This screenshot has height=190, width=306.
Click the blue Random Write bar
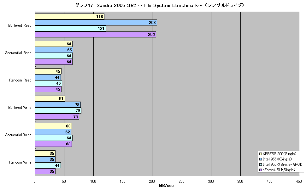(x=45, y=159)
